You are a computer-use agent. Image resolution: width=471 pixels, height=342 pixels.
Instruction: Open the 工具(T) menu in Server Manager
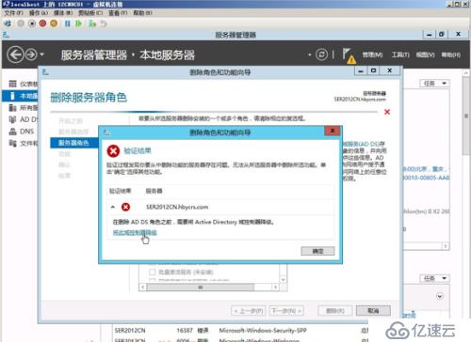click(x=400, y=54)
